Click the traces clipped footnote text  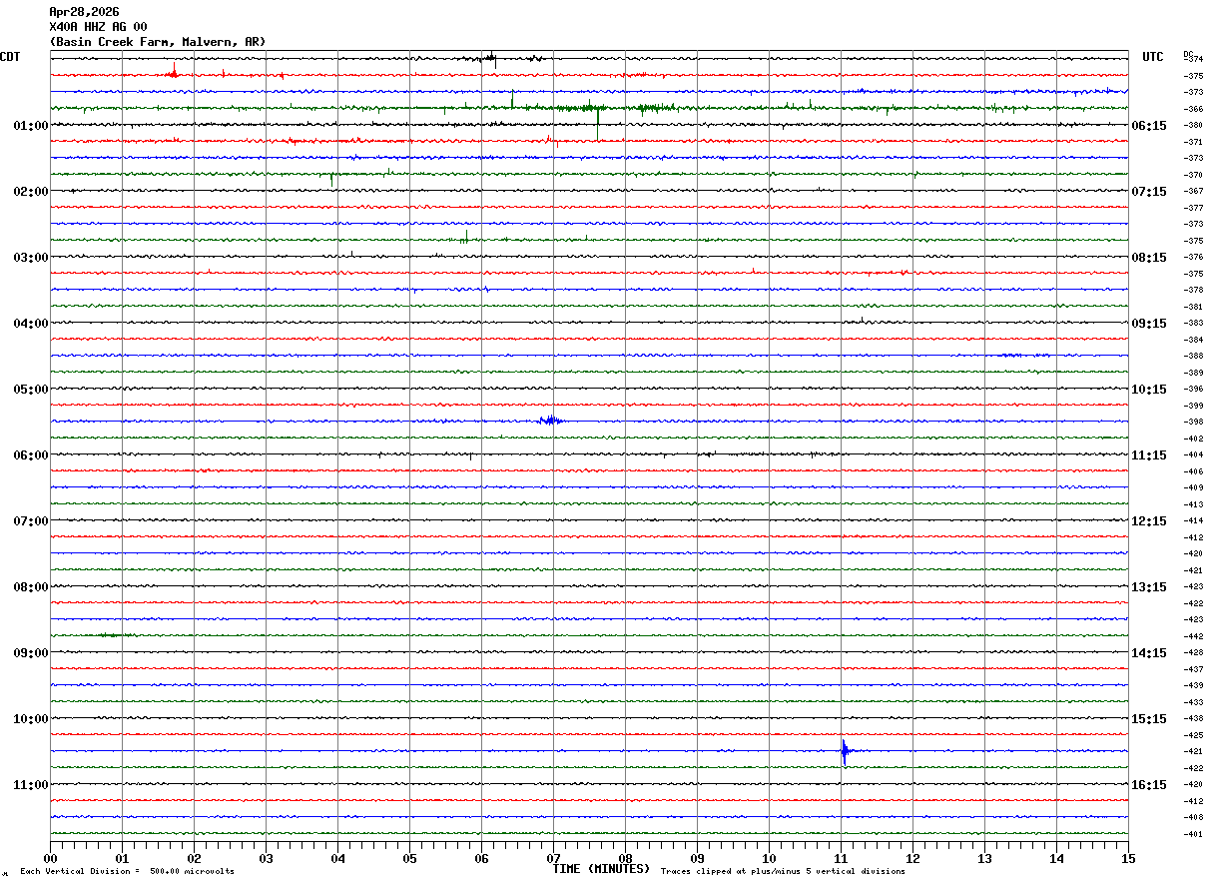point(783,872)
